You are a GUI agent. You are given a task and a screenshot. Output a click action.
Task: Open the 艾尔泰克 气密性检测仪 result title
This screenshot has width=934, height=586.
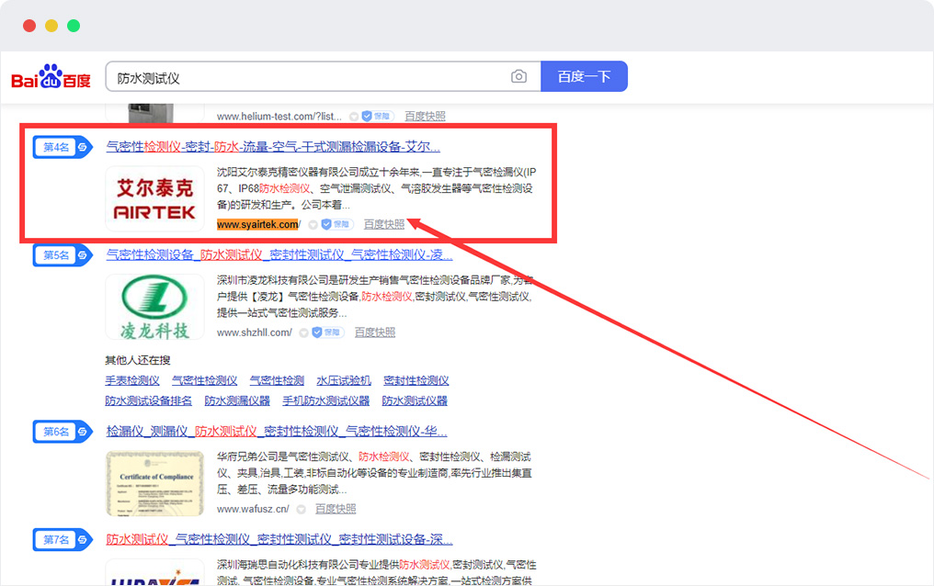[273, 146]
